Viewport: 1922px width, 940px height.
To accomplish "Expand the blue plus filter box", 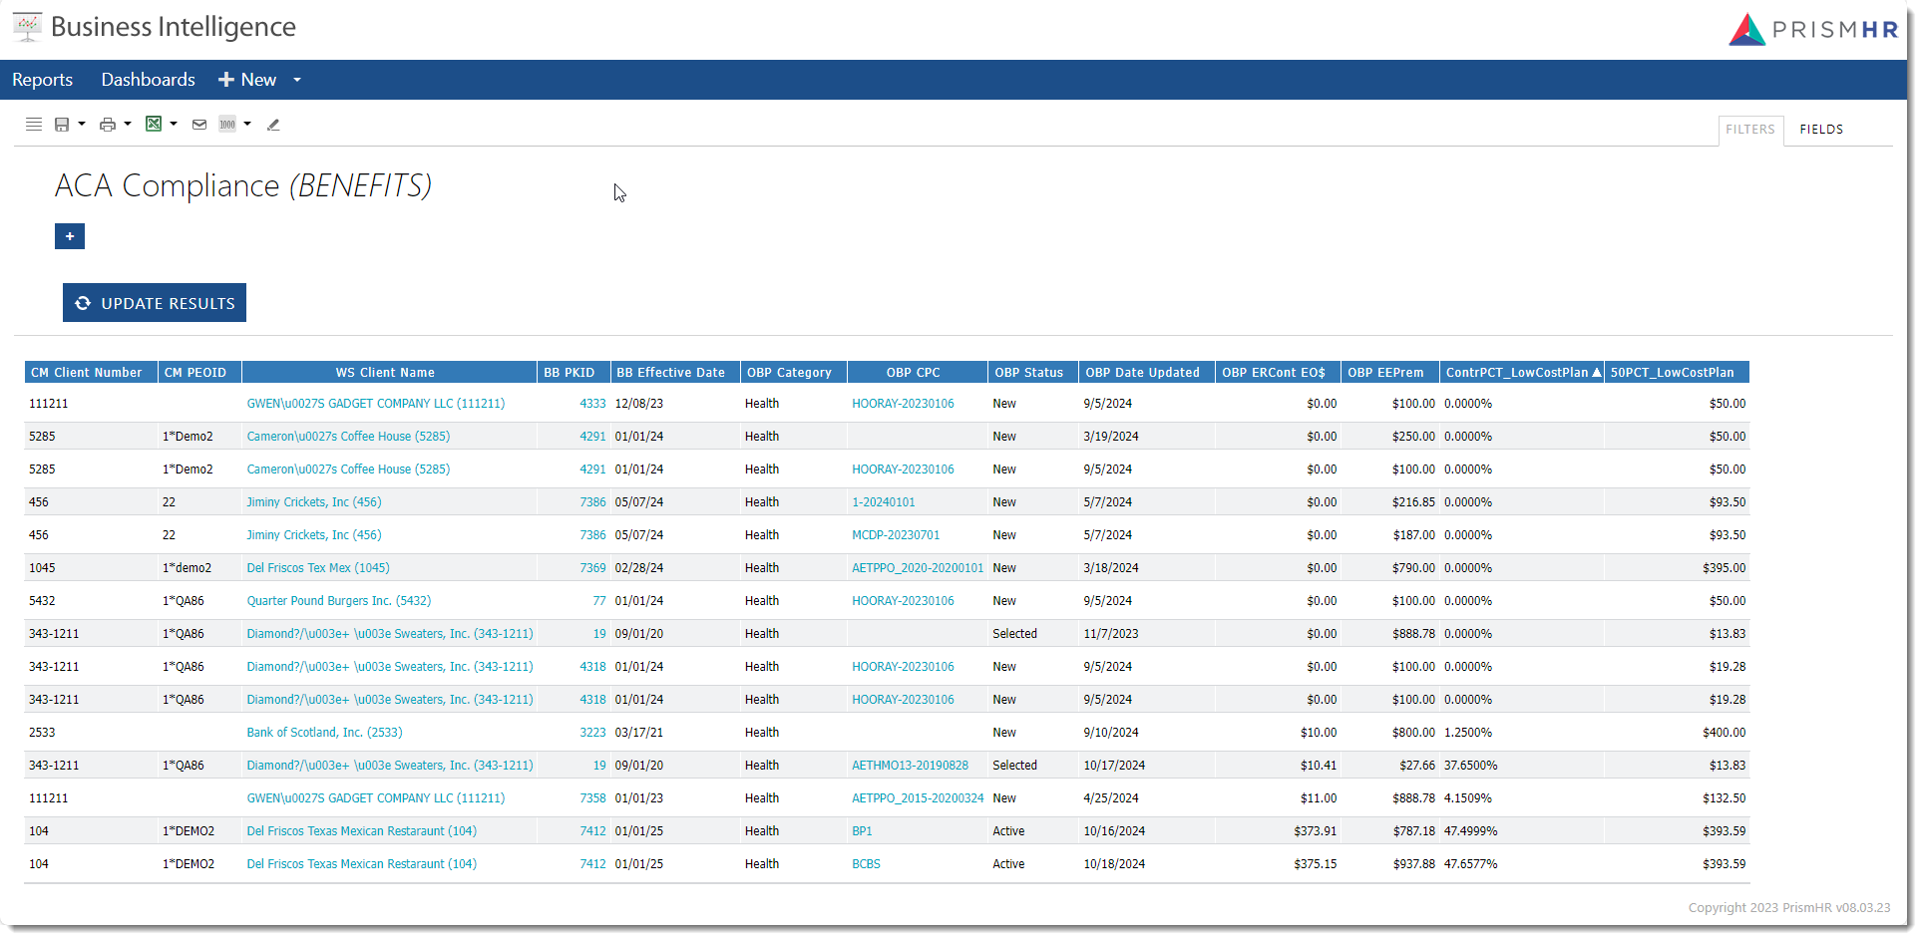I will (x=70, y=236).
